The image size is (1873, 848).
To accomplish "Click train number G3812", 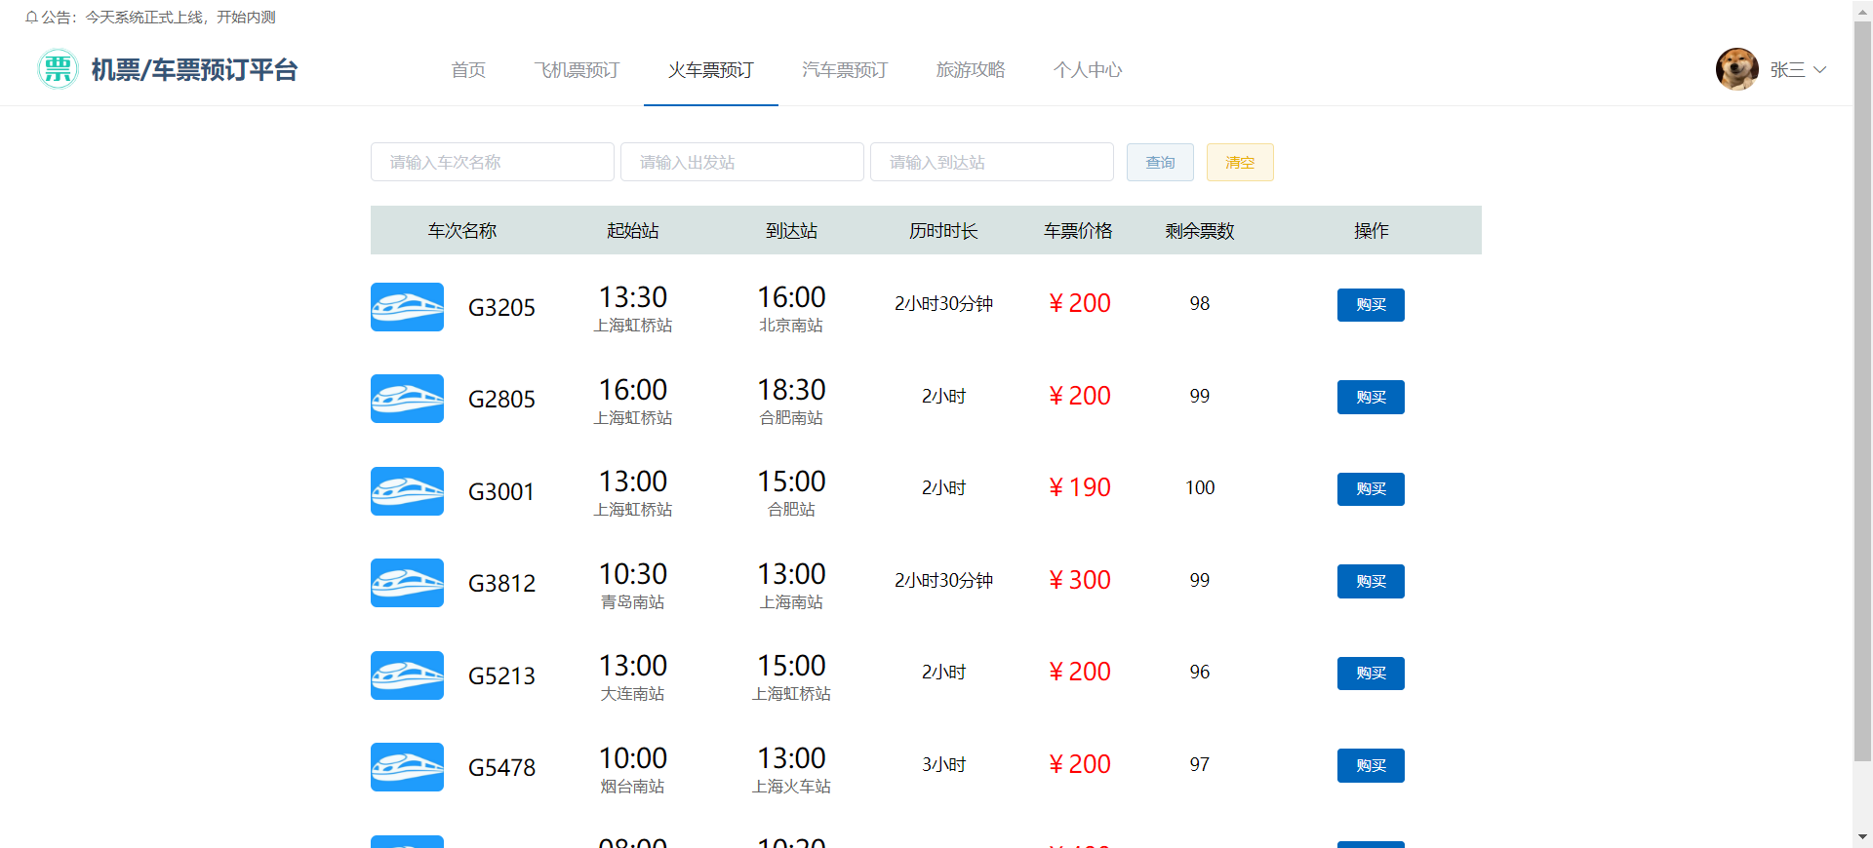I will (x=501, y=584).
